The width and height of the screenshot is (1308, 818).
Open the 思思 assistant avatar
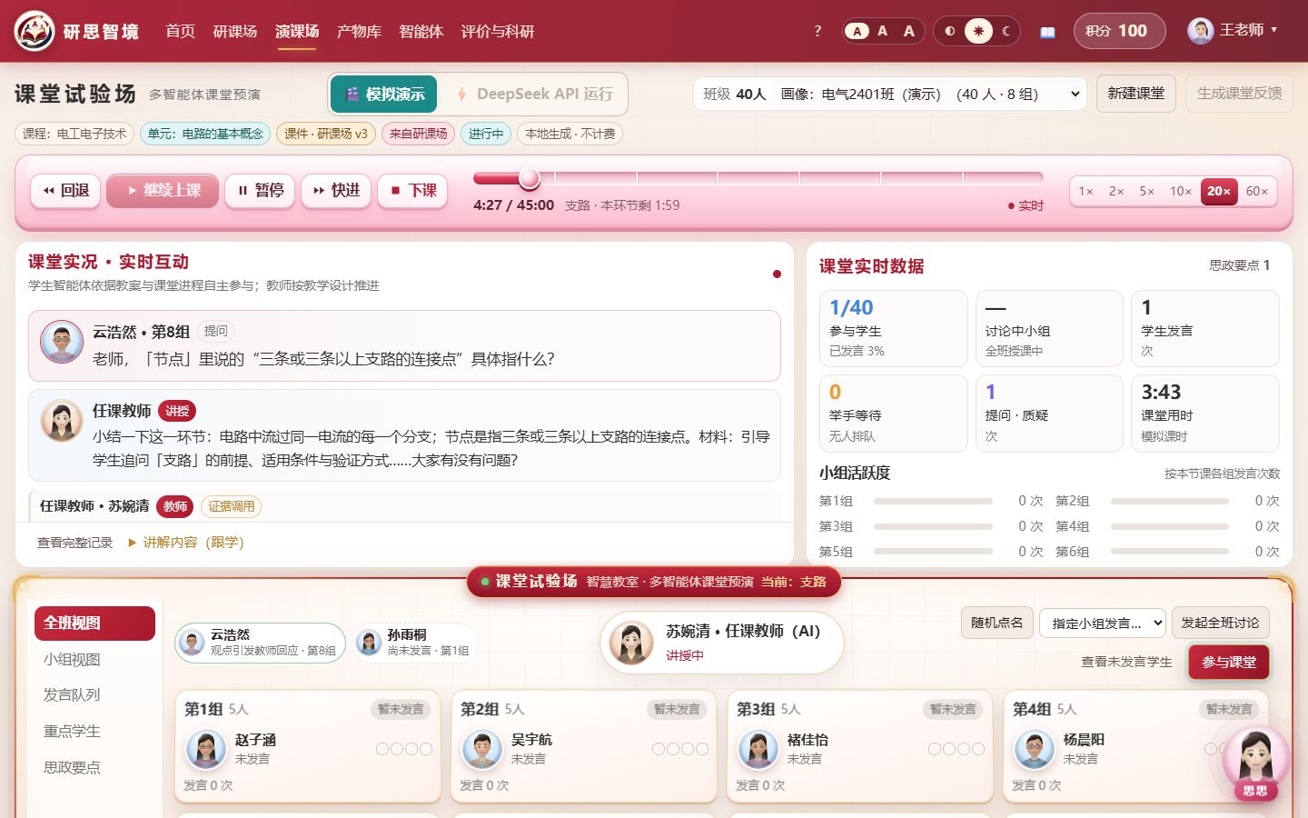[x=1256, y=760]
